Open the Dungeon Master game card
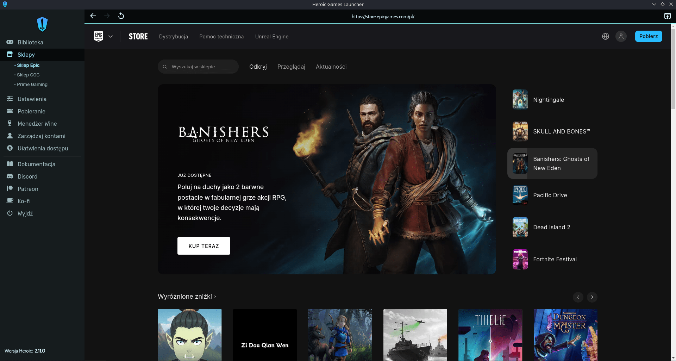 pyautogui.click(x=565, y=335)
